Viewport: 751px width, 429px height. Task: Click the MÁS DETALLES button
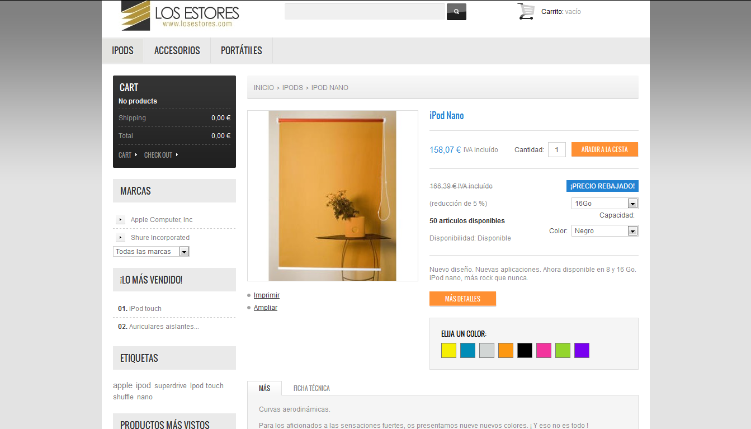462,299
